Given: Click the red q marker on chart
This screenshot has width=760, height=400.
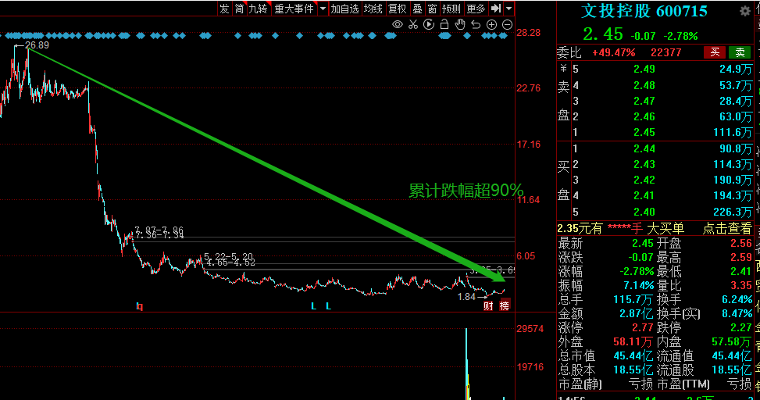Looking at the screenshot, I should 140,306.
